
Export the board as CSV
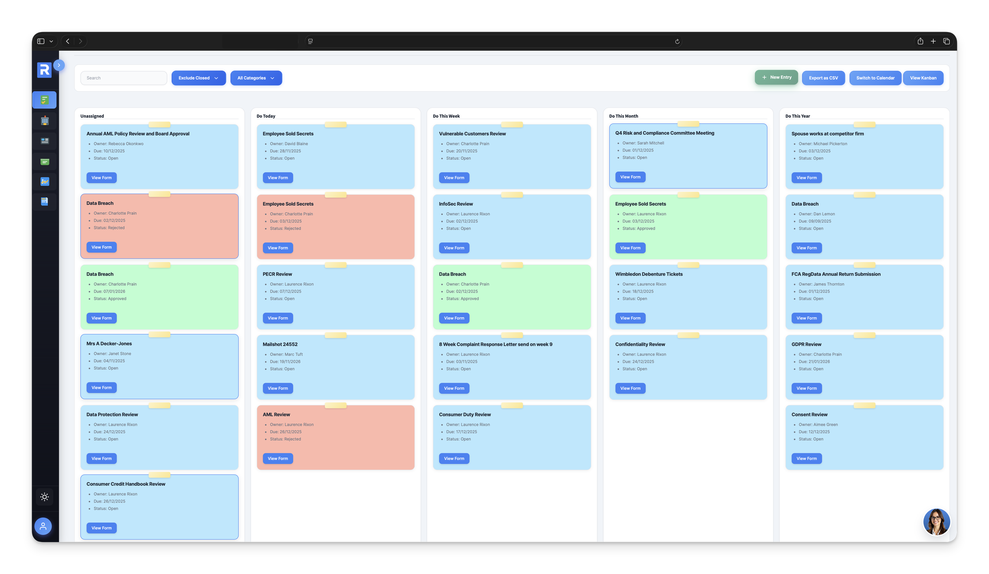click(x=823, y=78)
